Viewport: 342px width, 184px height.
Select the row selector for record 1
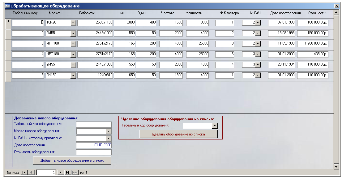[8, 24]
